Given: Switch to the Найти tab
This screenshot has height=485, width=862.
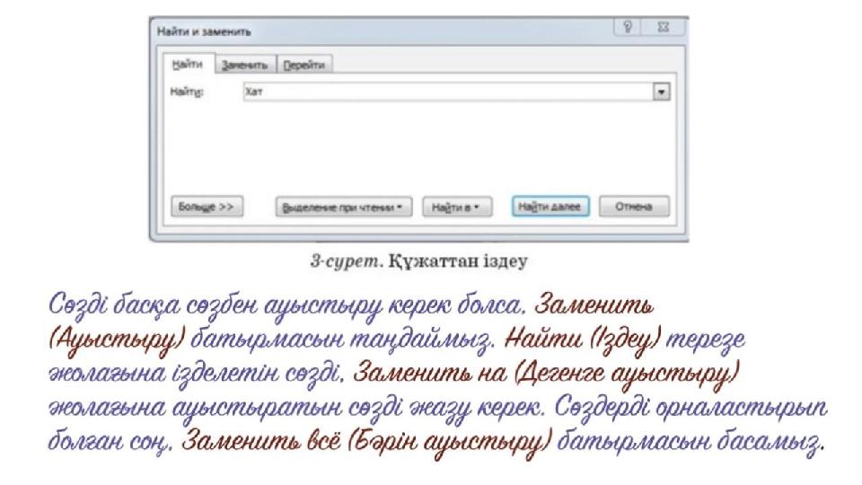Looking at the screenshot, I should [188, 65].
